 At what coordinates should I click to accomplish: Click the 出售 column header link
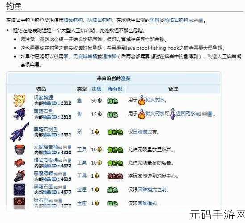tap(97, 89)
